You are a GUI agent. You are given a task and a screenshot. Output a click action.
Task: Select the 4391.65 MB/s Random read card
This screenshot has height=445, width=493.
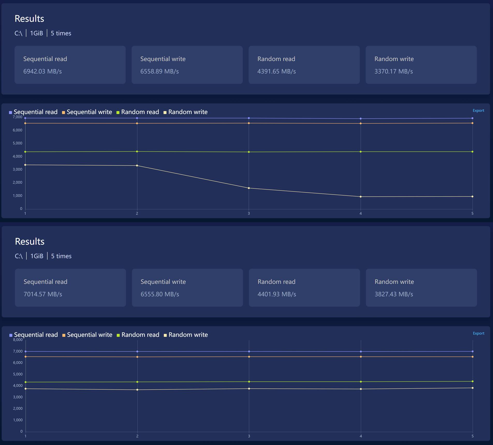click(x=304, y=65)
